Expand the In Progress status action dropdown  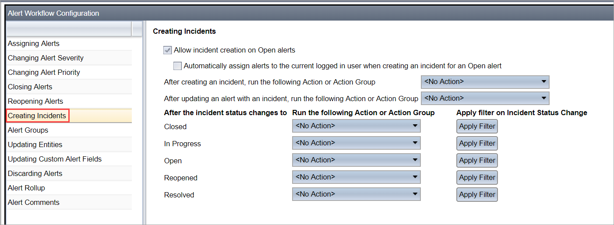[356, 143]
